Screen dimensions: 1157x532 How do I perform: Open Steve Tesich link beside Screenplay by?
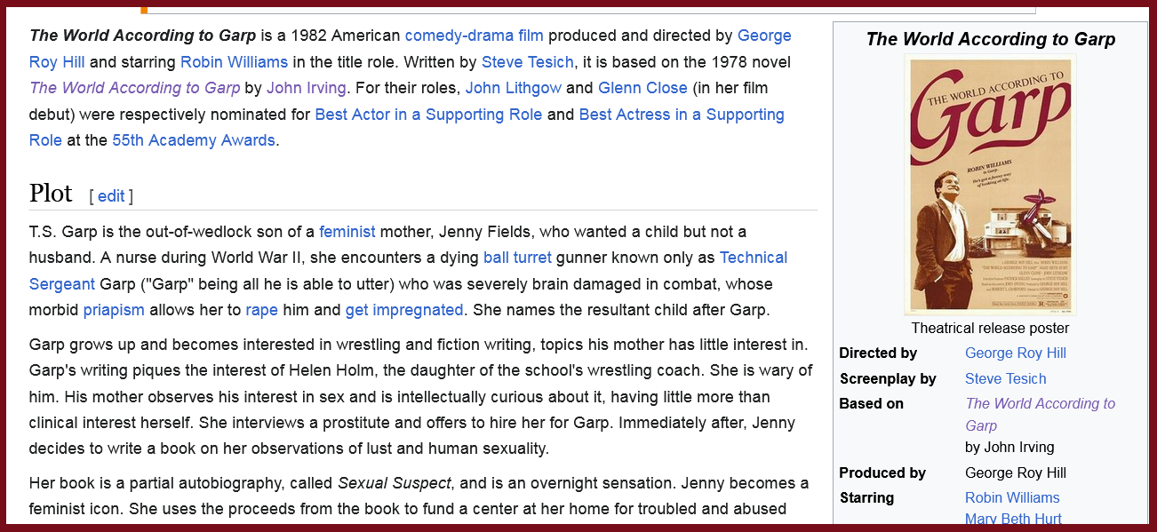tap(1006, 379)
